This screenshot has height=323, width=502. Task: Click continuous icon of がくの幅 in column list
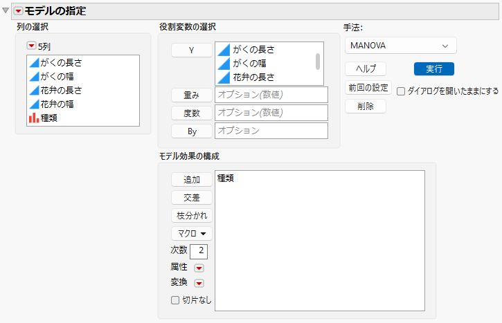point(34,77)
